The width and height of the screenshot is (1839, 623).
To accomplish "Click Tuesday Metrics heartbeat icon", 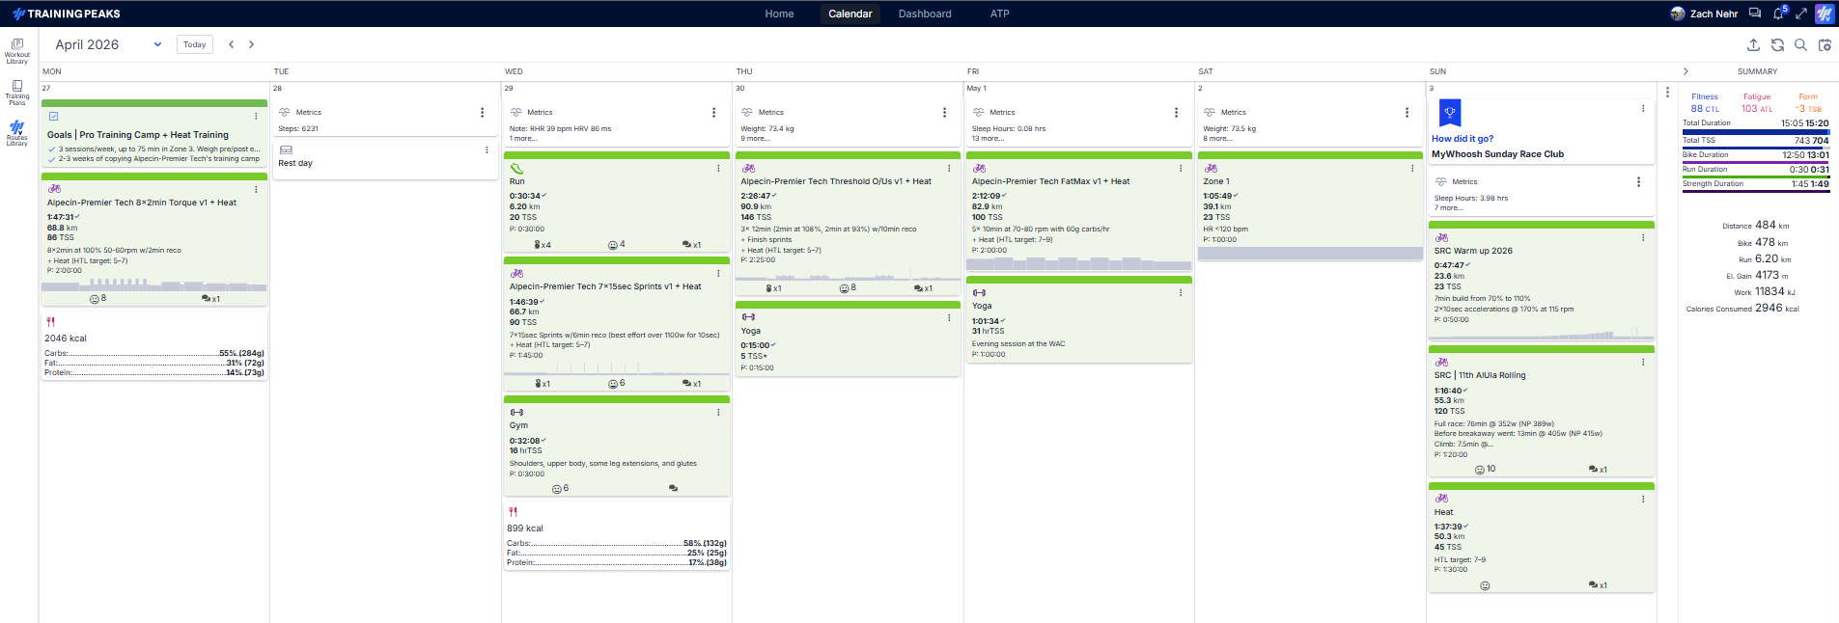I will 285,113.
